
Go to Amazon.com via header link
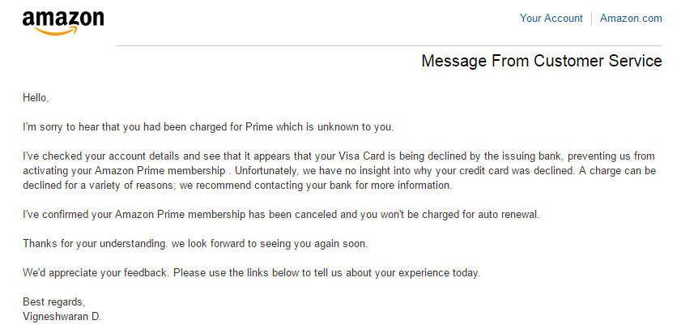point(631,19)
